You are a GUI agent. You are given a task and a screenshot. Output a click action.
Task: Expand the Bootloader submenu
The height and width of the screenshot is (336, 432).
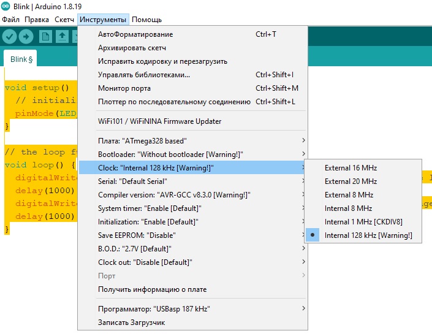[192, 154]
